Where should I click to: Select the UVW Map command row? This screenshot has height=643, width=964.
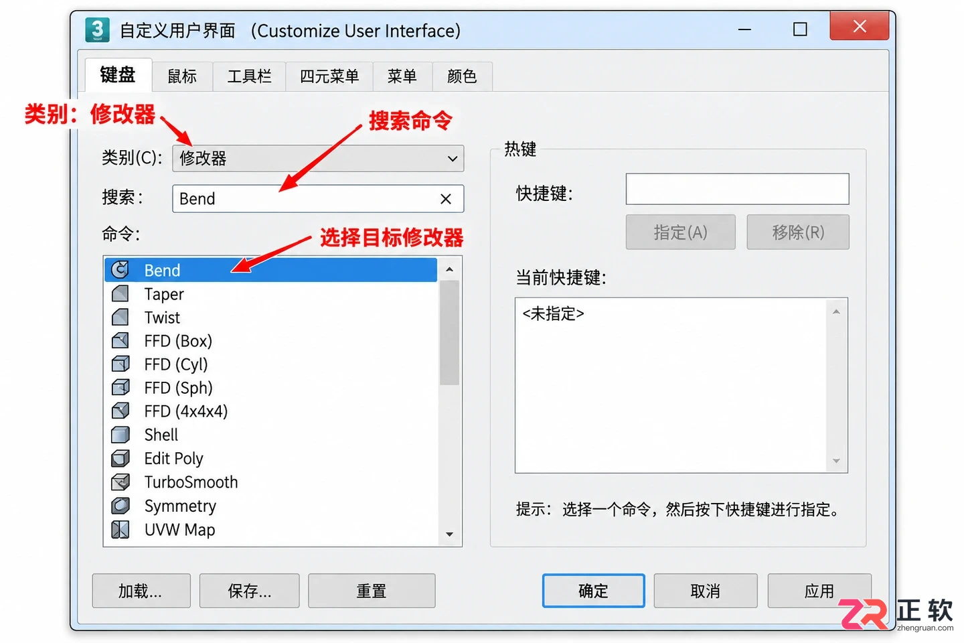pyautogui.click(x=271, y=529)
